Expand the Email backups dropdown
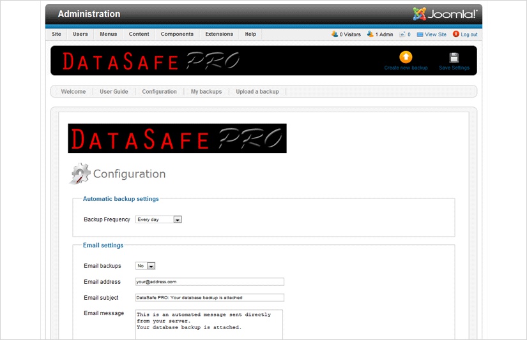 coord(146,266)
